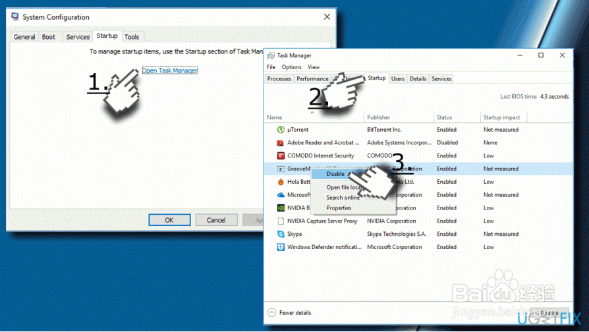Maximize the Task Manager window

[541, 55]
